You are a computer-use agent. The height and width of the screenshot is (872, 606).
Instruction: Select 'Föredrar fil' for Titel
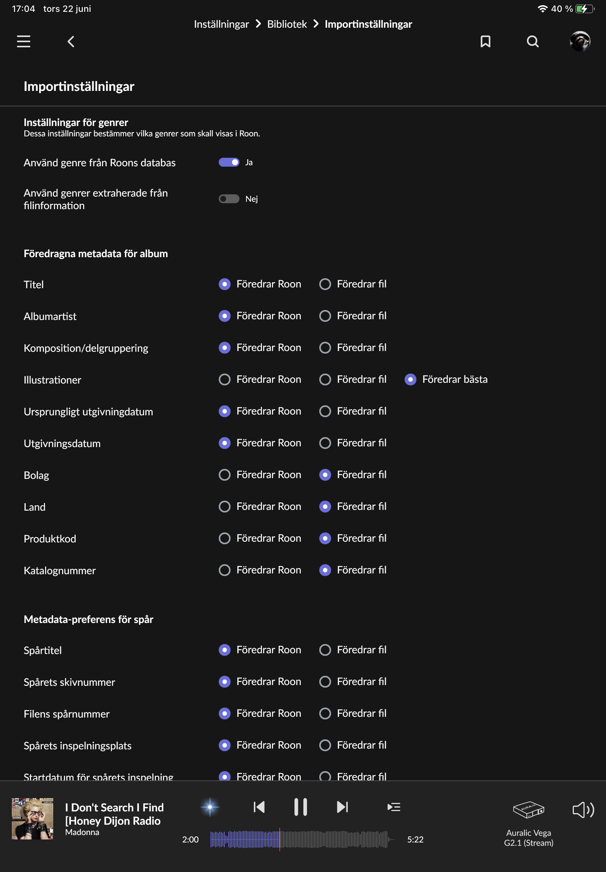point(325,284)
